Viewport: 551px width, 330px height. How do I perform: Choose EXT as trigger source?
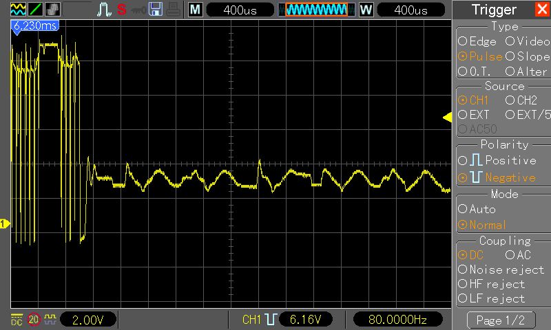point(474,115)
